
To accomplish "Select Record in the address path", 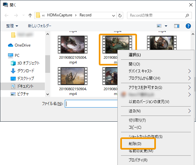I will click(x=86, y=15).
